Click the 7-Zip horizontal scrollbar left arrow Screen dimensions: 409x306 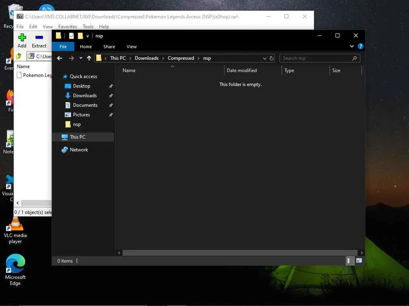18,203
